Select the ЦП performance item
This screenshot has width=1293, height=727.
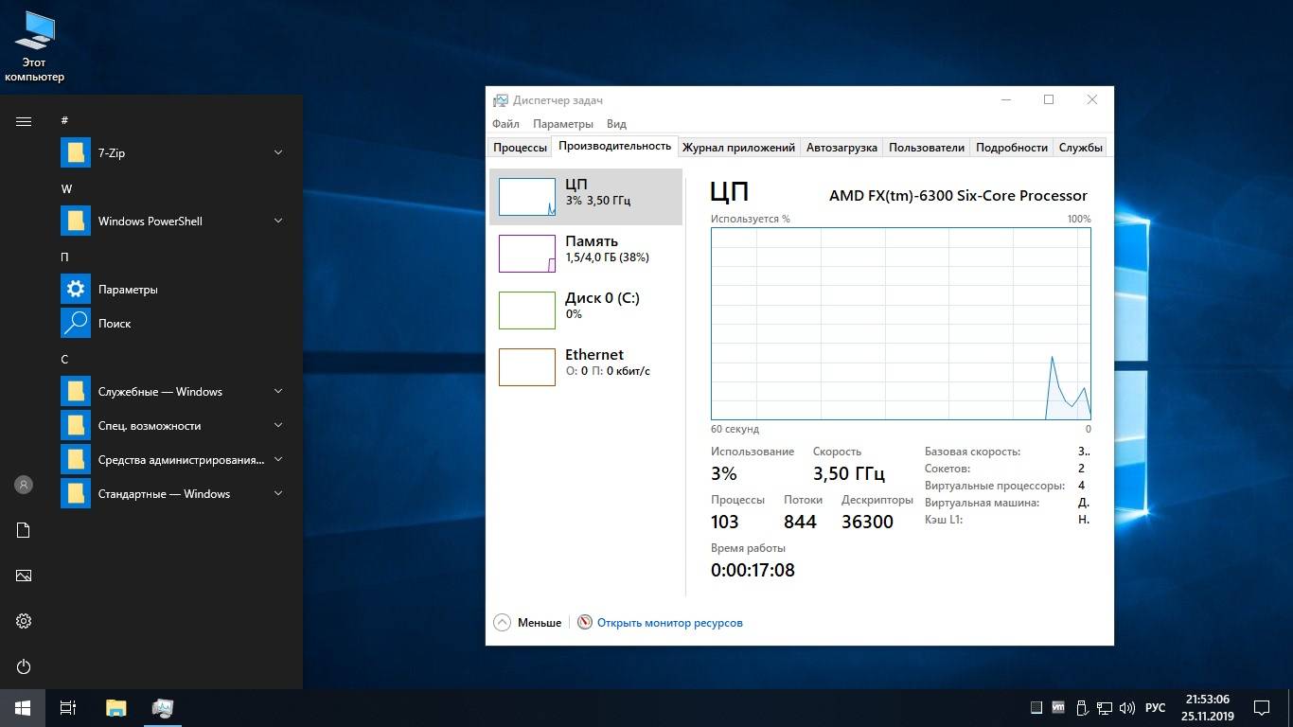(586, 197)
